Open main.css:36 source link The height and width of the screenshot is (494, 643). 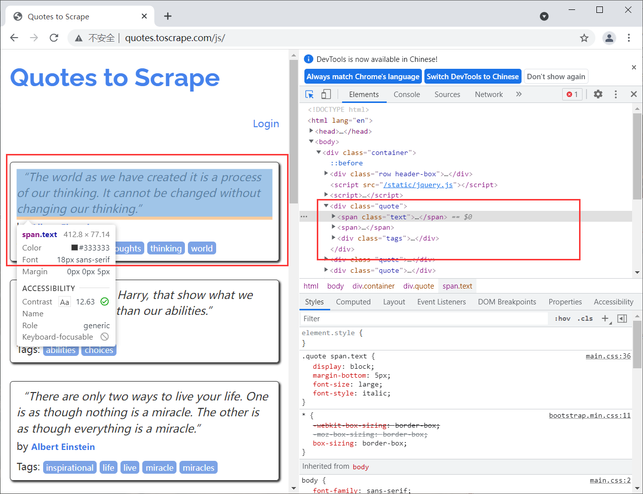(x=608, y=356)
